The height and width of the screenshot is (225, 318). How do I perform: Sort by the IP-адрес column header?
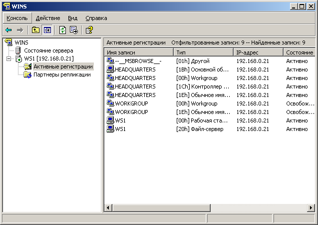(259, 52)
